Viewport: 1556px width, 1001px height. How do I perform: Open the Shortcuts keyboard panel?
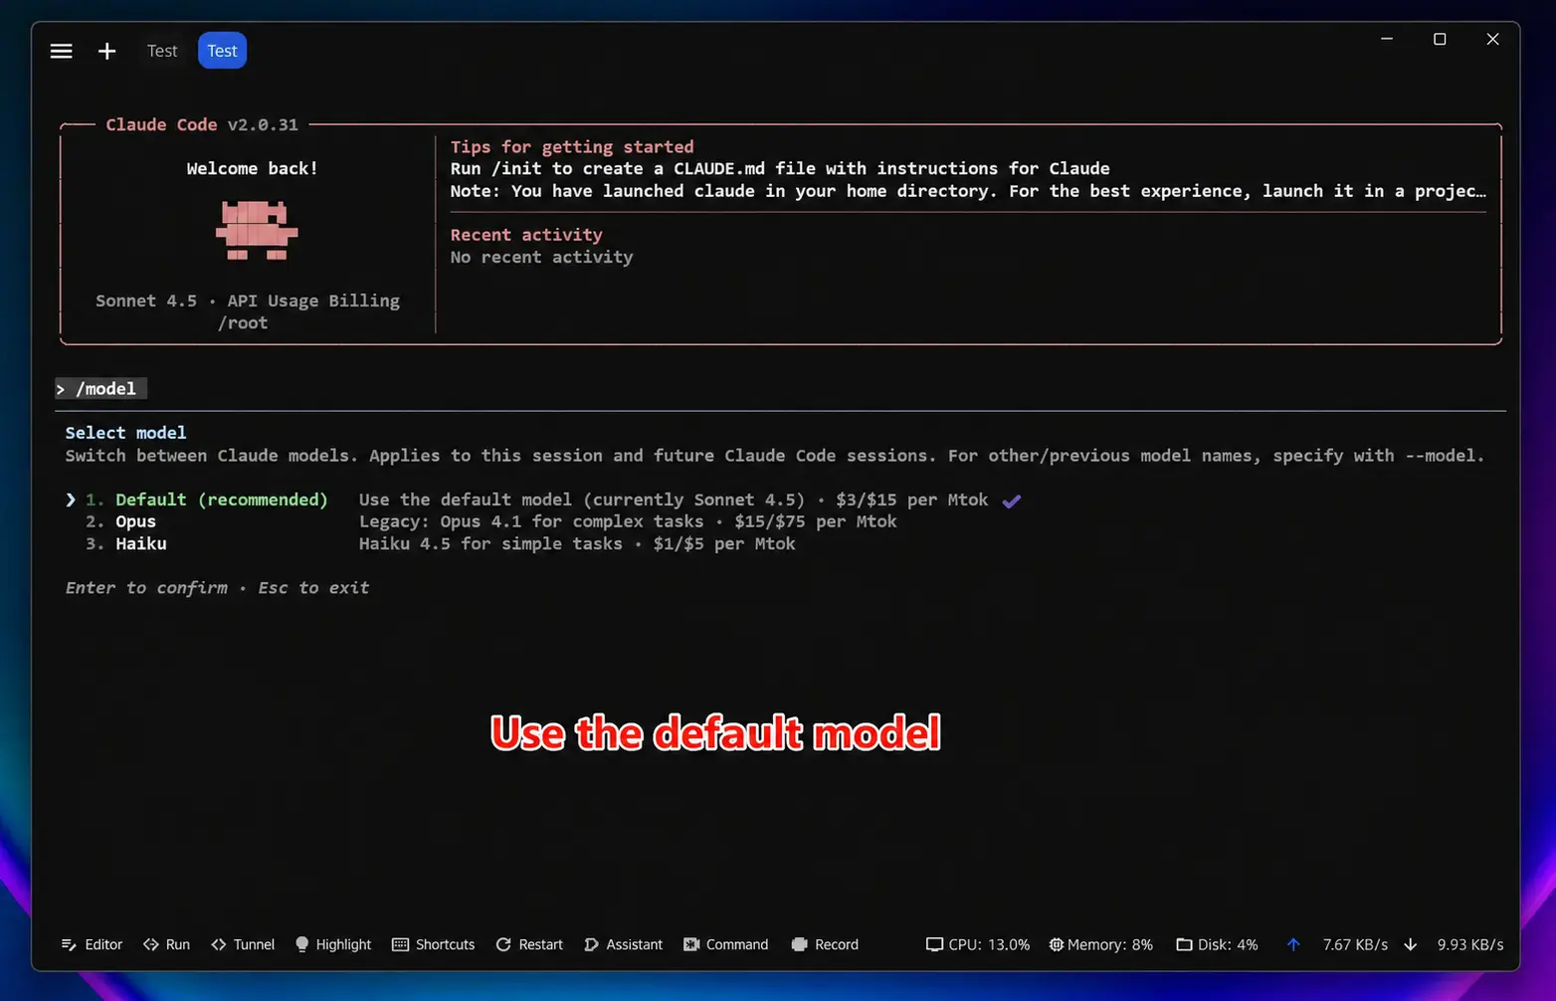click(434, 944)
